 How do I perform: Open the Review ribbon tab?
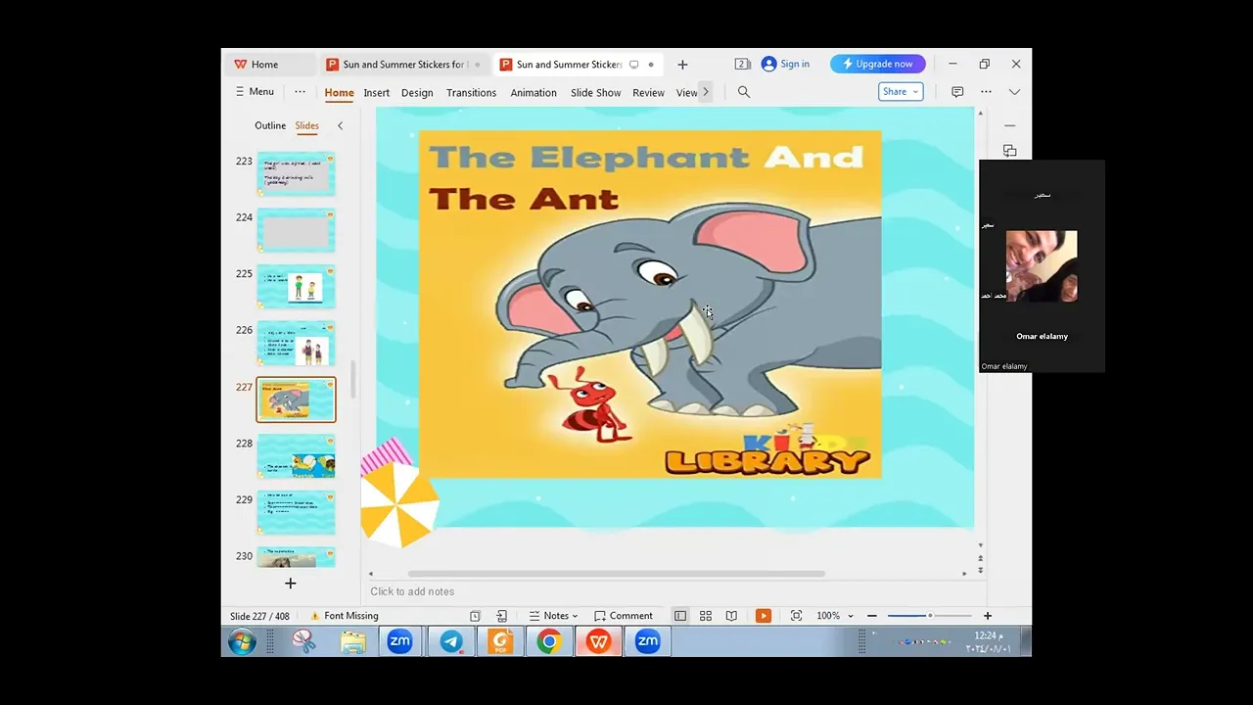[x=648, y=93]
